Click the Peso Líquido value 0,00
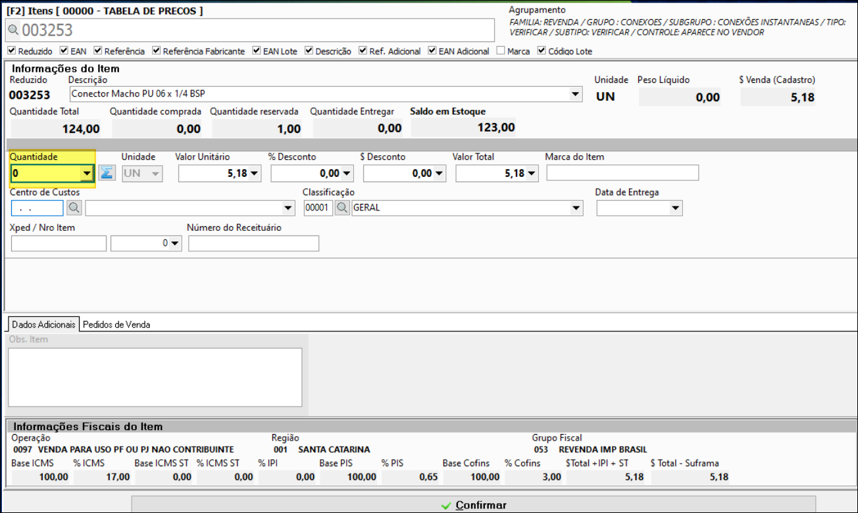The width and height of the screenshot is (858, 513). 708,98
